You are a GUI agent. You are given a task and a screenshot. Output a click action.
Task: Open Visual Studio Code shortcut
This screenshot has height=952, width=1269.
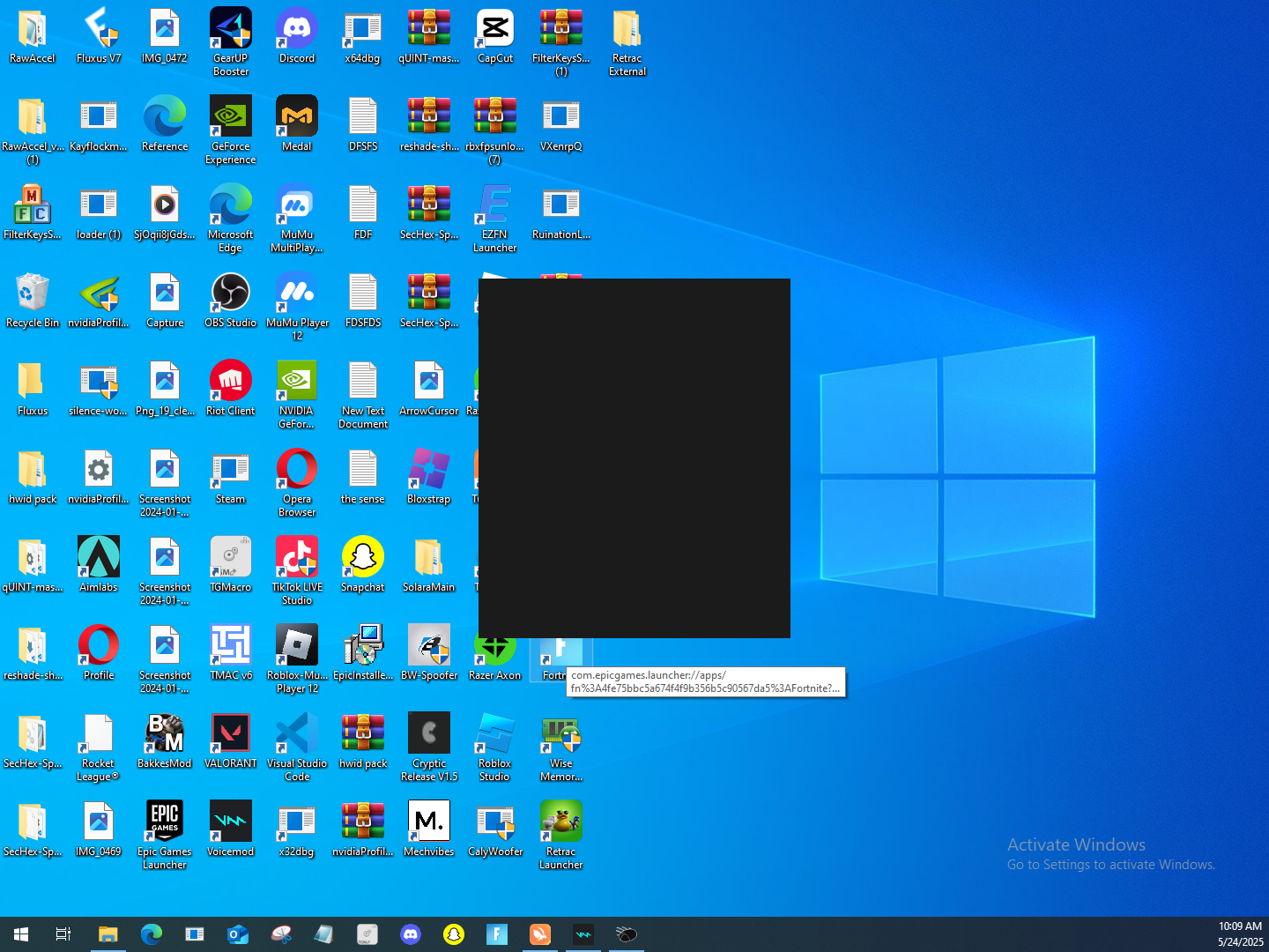point(297,734)
